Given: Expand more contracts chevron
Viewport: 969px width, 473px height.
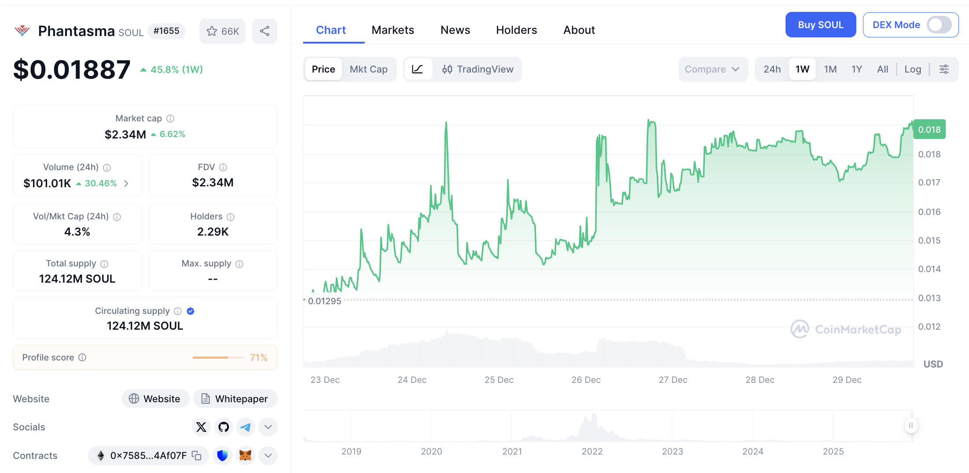Looking at the screenshot, I should (268, 455).
